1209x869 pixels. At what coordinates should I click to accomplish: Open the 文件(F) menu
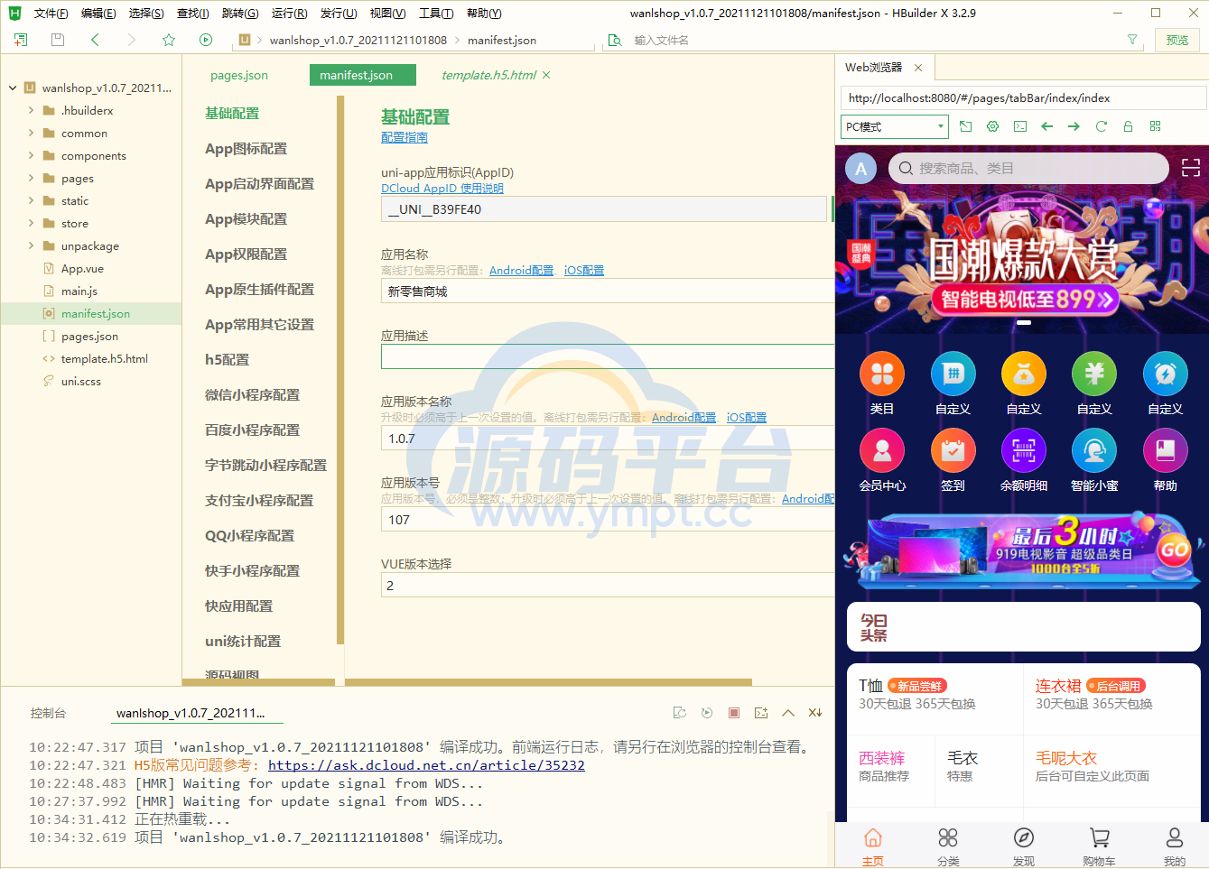click(51, 14)
